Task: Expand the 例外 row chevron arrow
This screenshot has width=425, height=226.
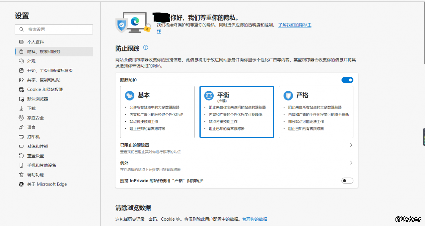Action: [351, 163]
